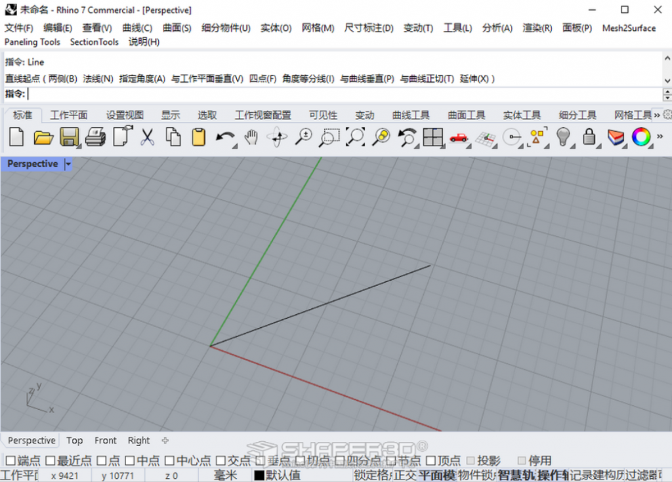Select the Zoom window tool
The height and width of the screenshot is (482, 672).
pyautogui.click(x=329, y=137)
